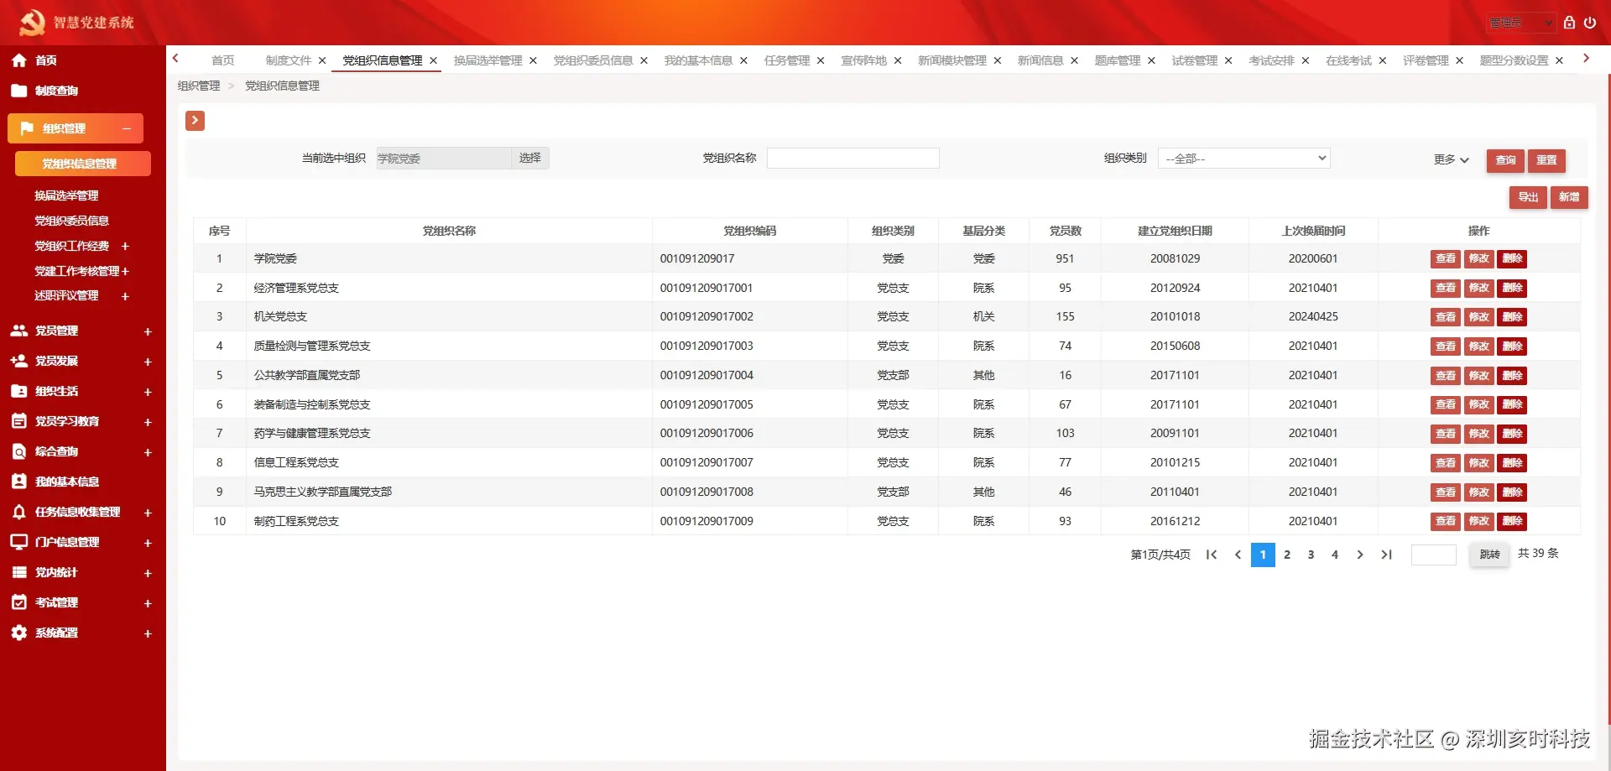
Task: Go to page 2 of results
Action: 1287,555
